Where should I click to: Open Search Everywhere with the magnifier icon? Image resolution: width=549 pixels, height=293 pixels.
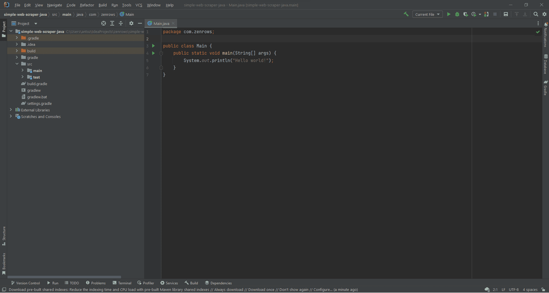tap(536, 14)
